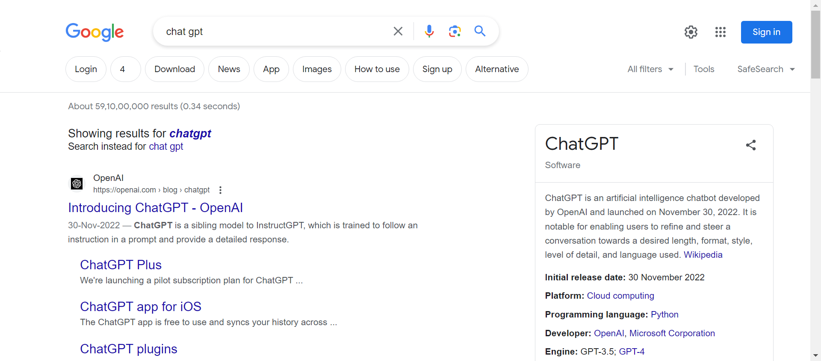This screenshot has width=821, height=361.
Task: Toggle the Tools options
Action: (x=703, y=69)
